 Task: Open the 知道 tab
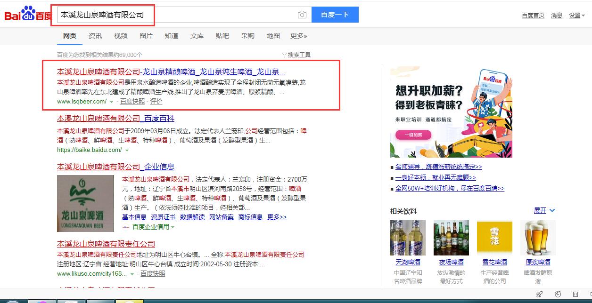(x=172, y=36)
